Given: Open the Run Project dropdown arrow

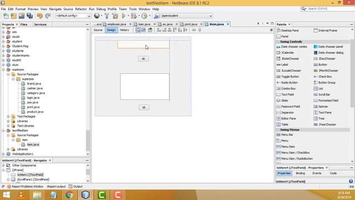Looking at the screenshot, I should coord(128,16).
